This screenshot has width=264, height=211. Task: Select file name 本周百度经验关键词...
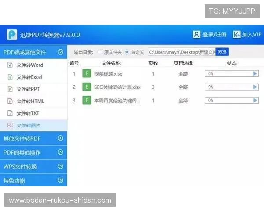tap(117, 101)
